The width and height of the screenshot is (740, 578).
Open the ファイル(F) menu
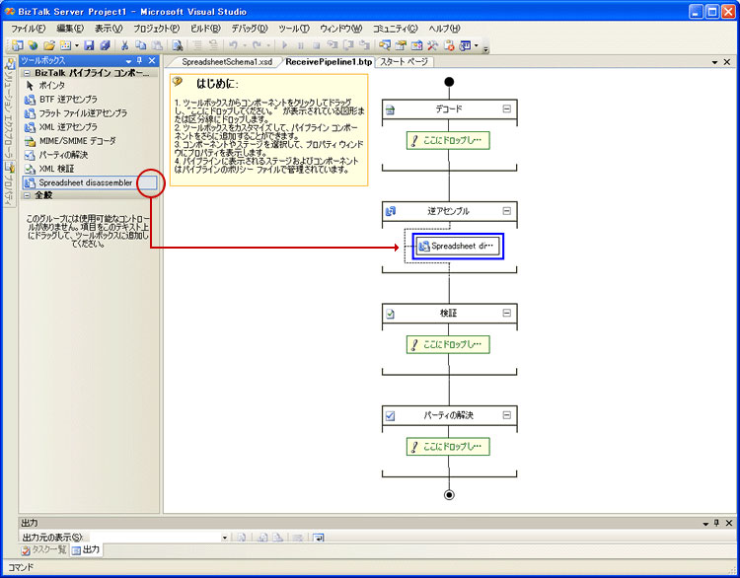(x=29, y=29)
